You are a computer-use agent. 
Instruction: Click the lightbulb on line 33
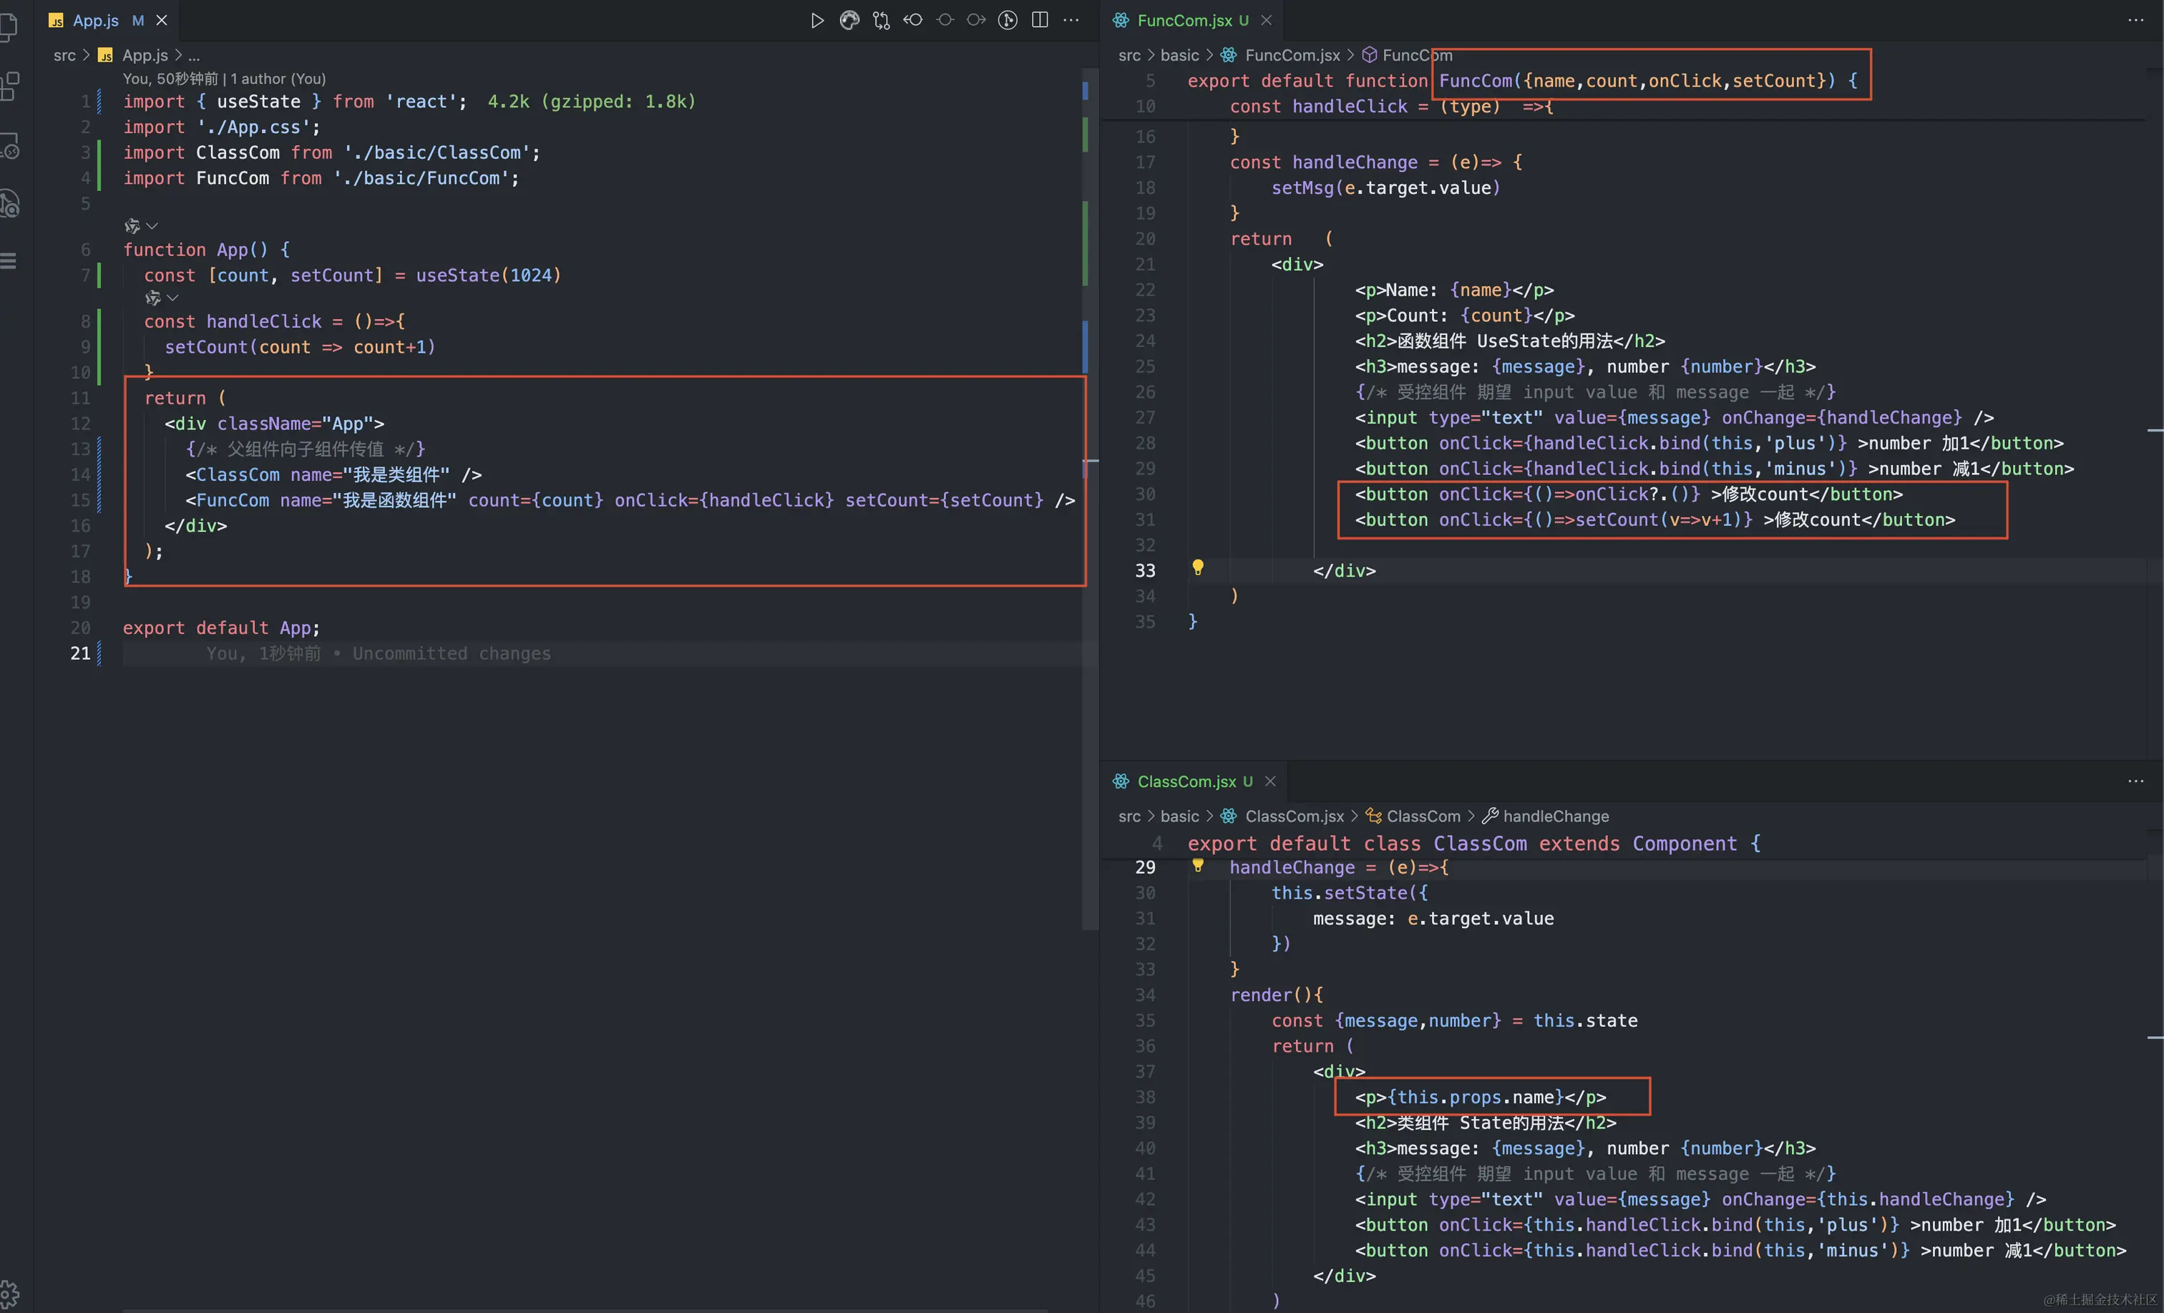[1197, 568]
